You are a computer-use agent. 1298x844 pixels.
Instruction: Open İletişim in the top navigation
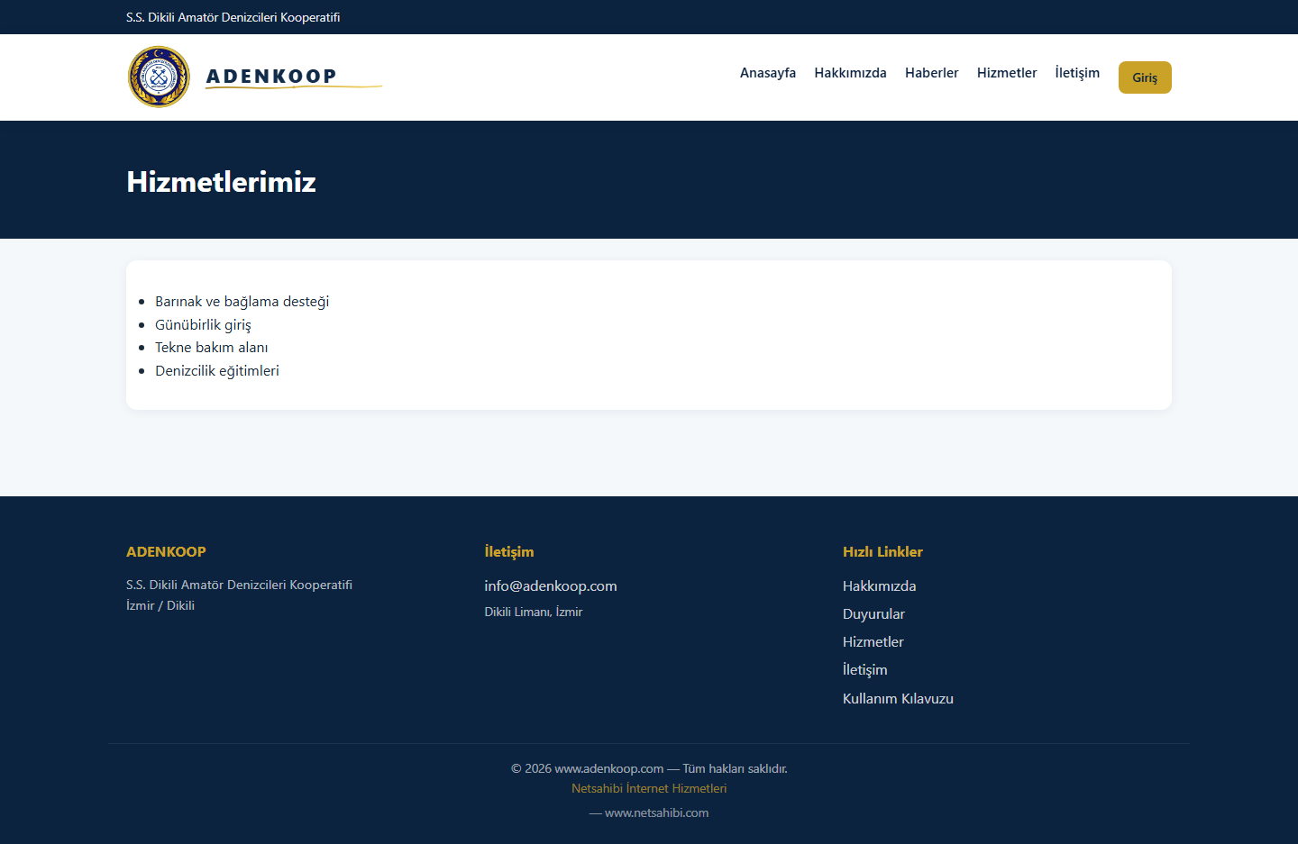tap(1077, 73)
